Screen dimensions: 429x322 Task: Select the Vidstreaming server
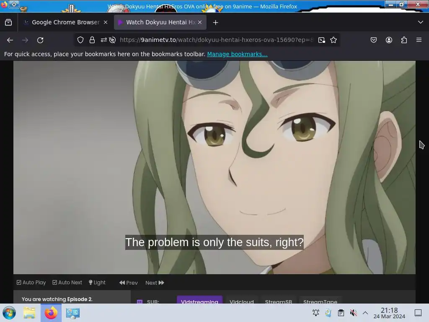click(199, 299)
